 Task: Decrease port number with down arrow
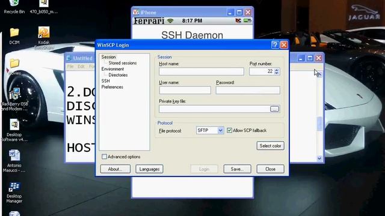point(277,73)
